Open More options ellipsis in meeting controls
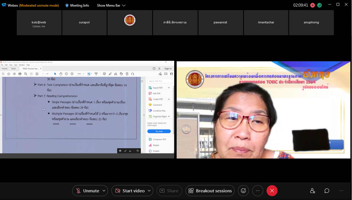Screen dimensions: 352x200 (258, 191)
